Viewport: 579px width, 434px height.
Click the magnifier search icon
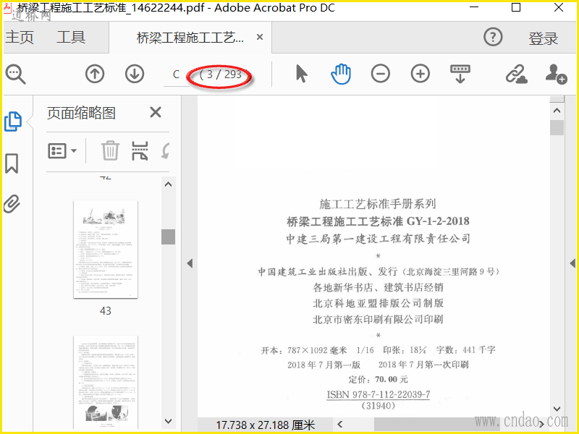15,75
